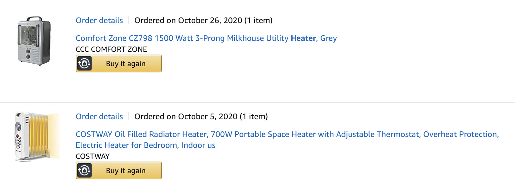Click 'Overheat Protection' in the COSTWAY title
Viewport: 515px width, 190px height.
(460, 134)
